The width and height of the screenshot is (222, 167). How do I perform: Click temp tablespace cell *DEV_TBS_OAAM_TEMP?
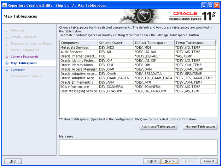click(x=195, y=78)
